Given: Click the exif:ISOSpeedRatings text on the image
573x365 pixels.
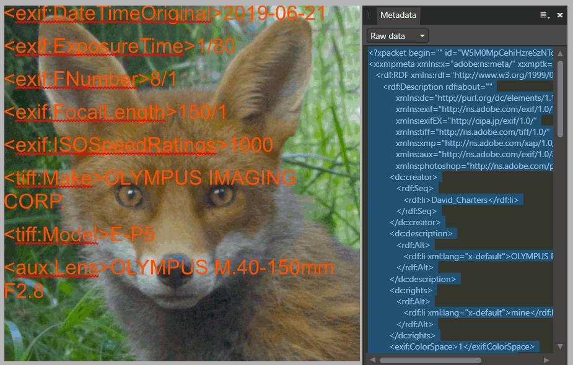Looking at the screenshot, I should point(138,144).
